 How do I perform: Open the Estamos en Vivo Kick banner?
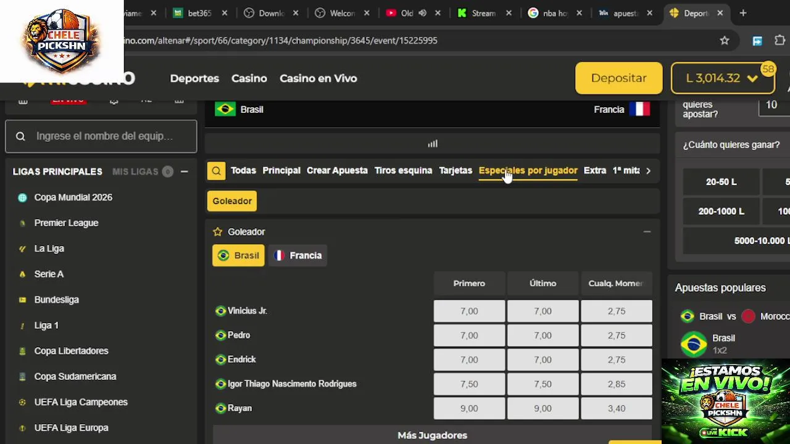coord(726,401)
